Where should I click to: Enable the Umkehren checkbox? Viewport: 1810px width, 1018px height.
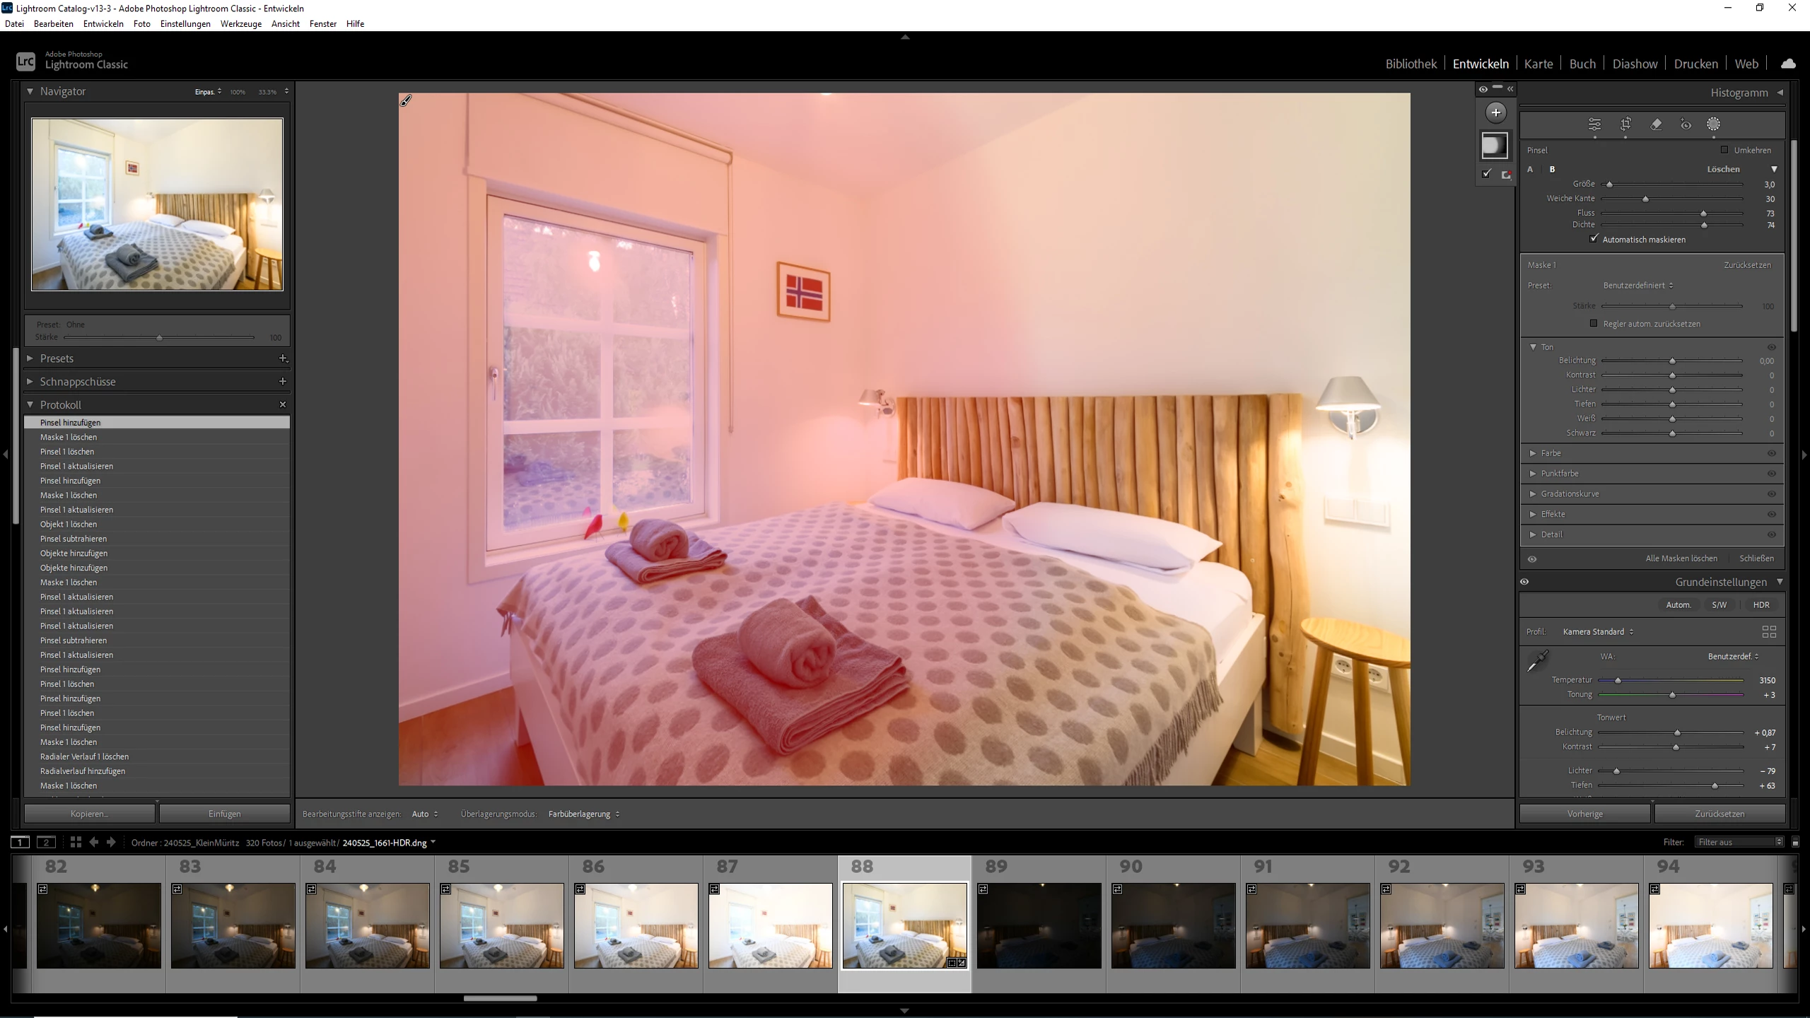[1724, 150]
